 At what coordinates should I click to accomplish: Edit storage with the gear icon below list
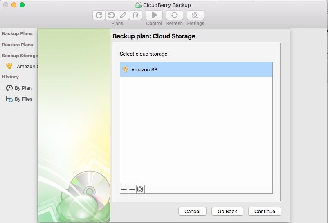[140, 189]
